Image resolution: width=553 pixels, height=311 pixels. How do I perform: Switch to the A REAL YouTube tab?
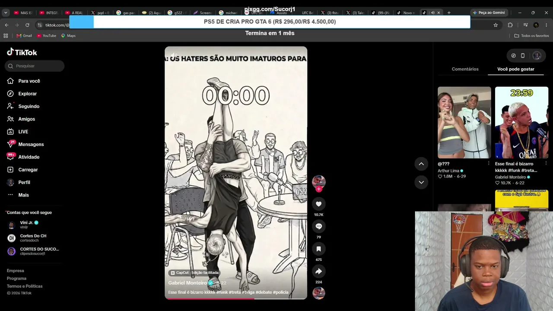(x=74, y=13)
